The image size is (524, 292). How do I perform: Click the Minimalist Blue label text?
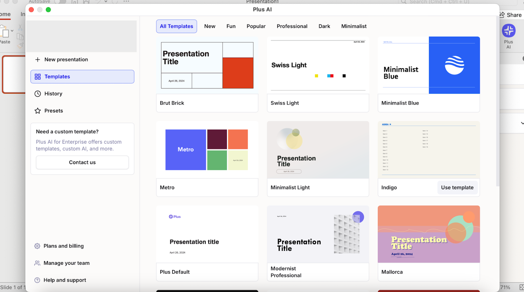400,103
